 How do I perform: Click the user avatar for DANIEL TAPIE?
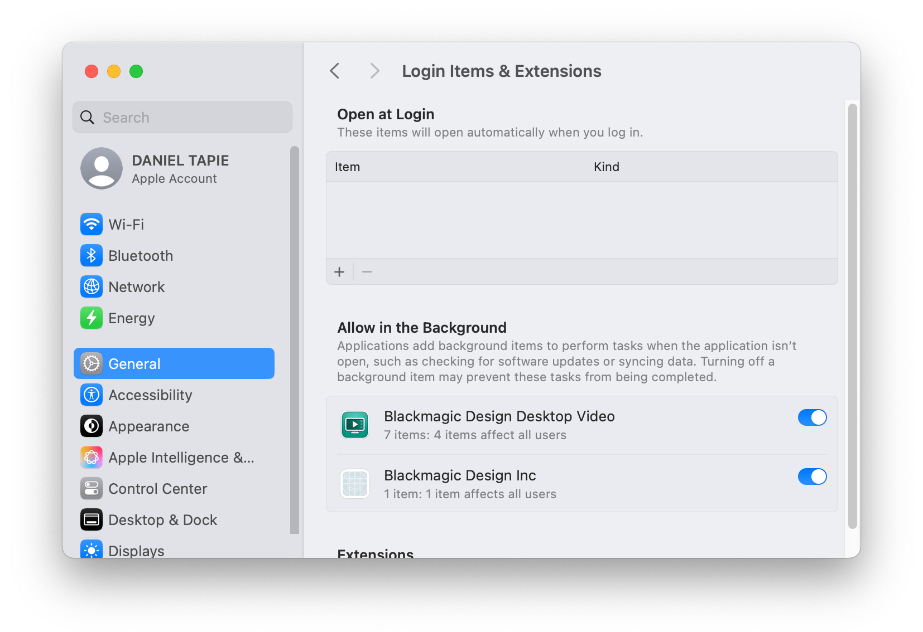point(102,168)
